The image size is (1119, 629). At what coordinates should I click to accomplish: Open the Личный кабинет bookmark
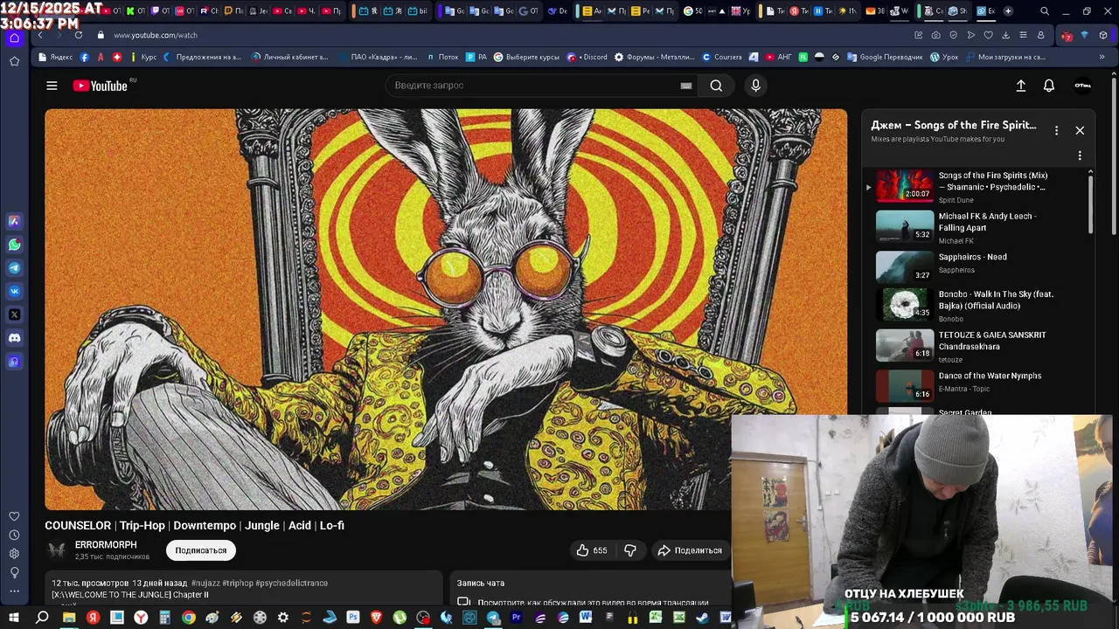289,57
